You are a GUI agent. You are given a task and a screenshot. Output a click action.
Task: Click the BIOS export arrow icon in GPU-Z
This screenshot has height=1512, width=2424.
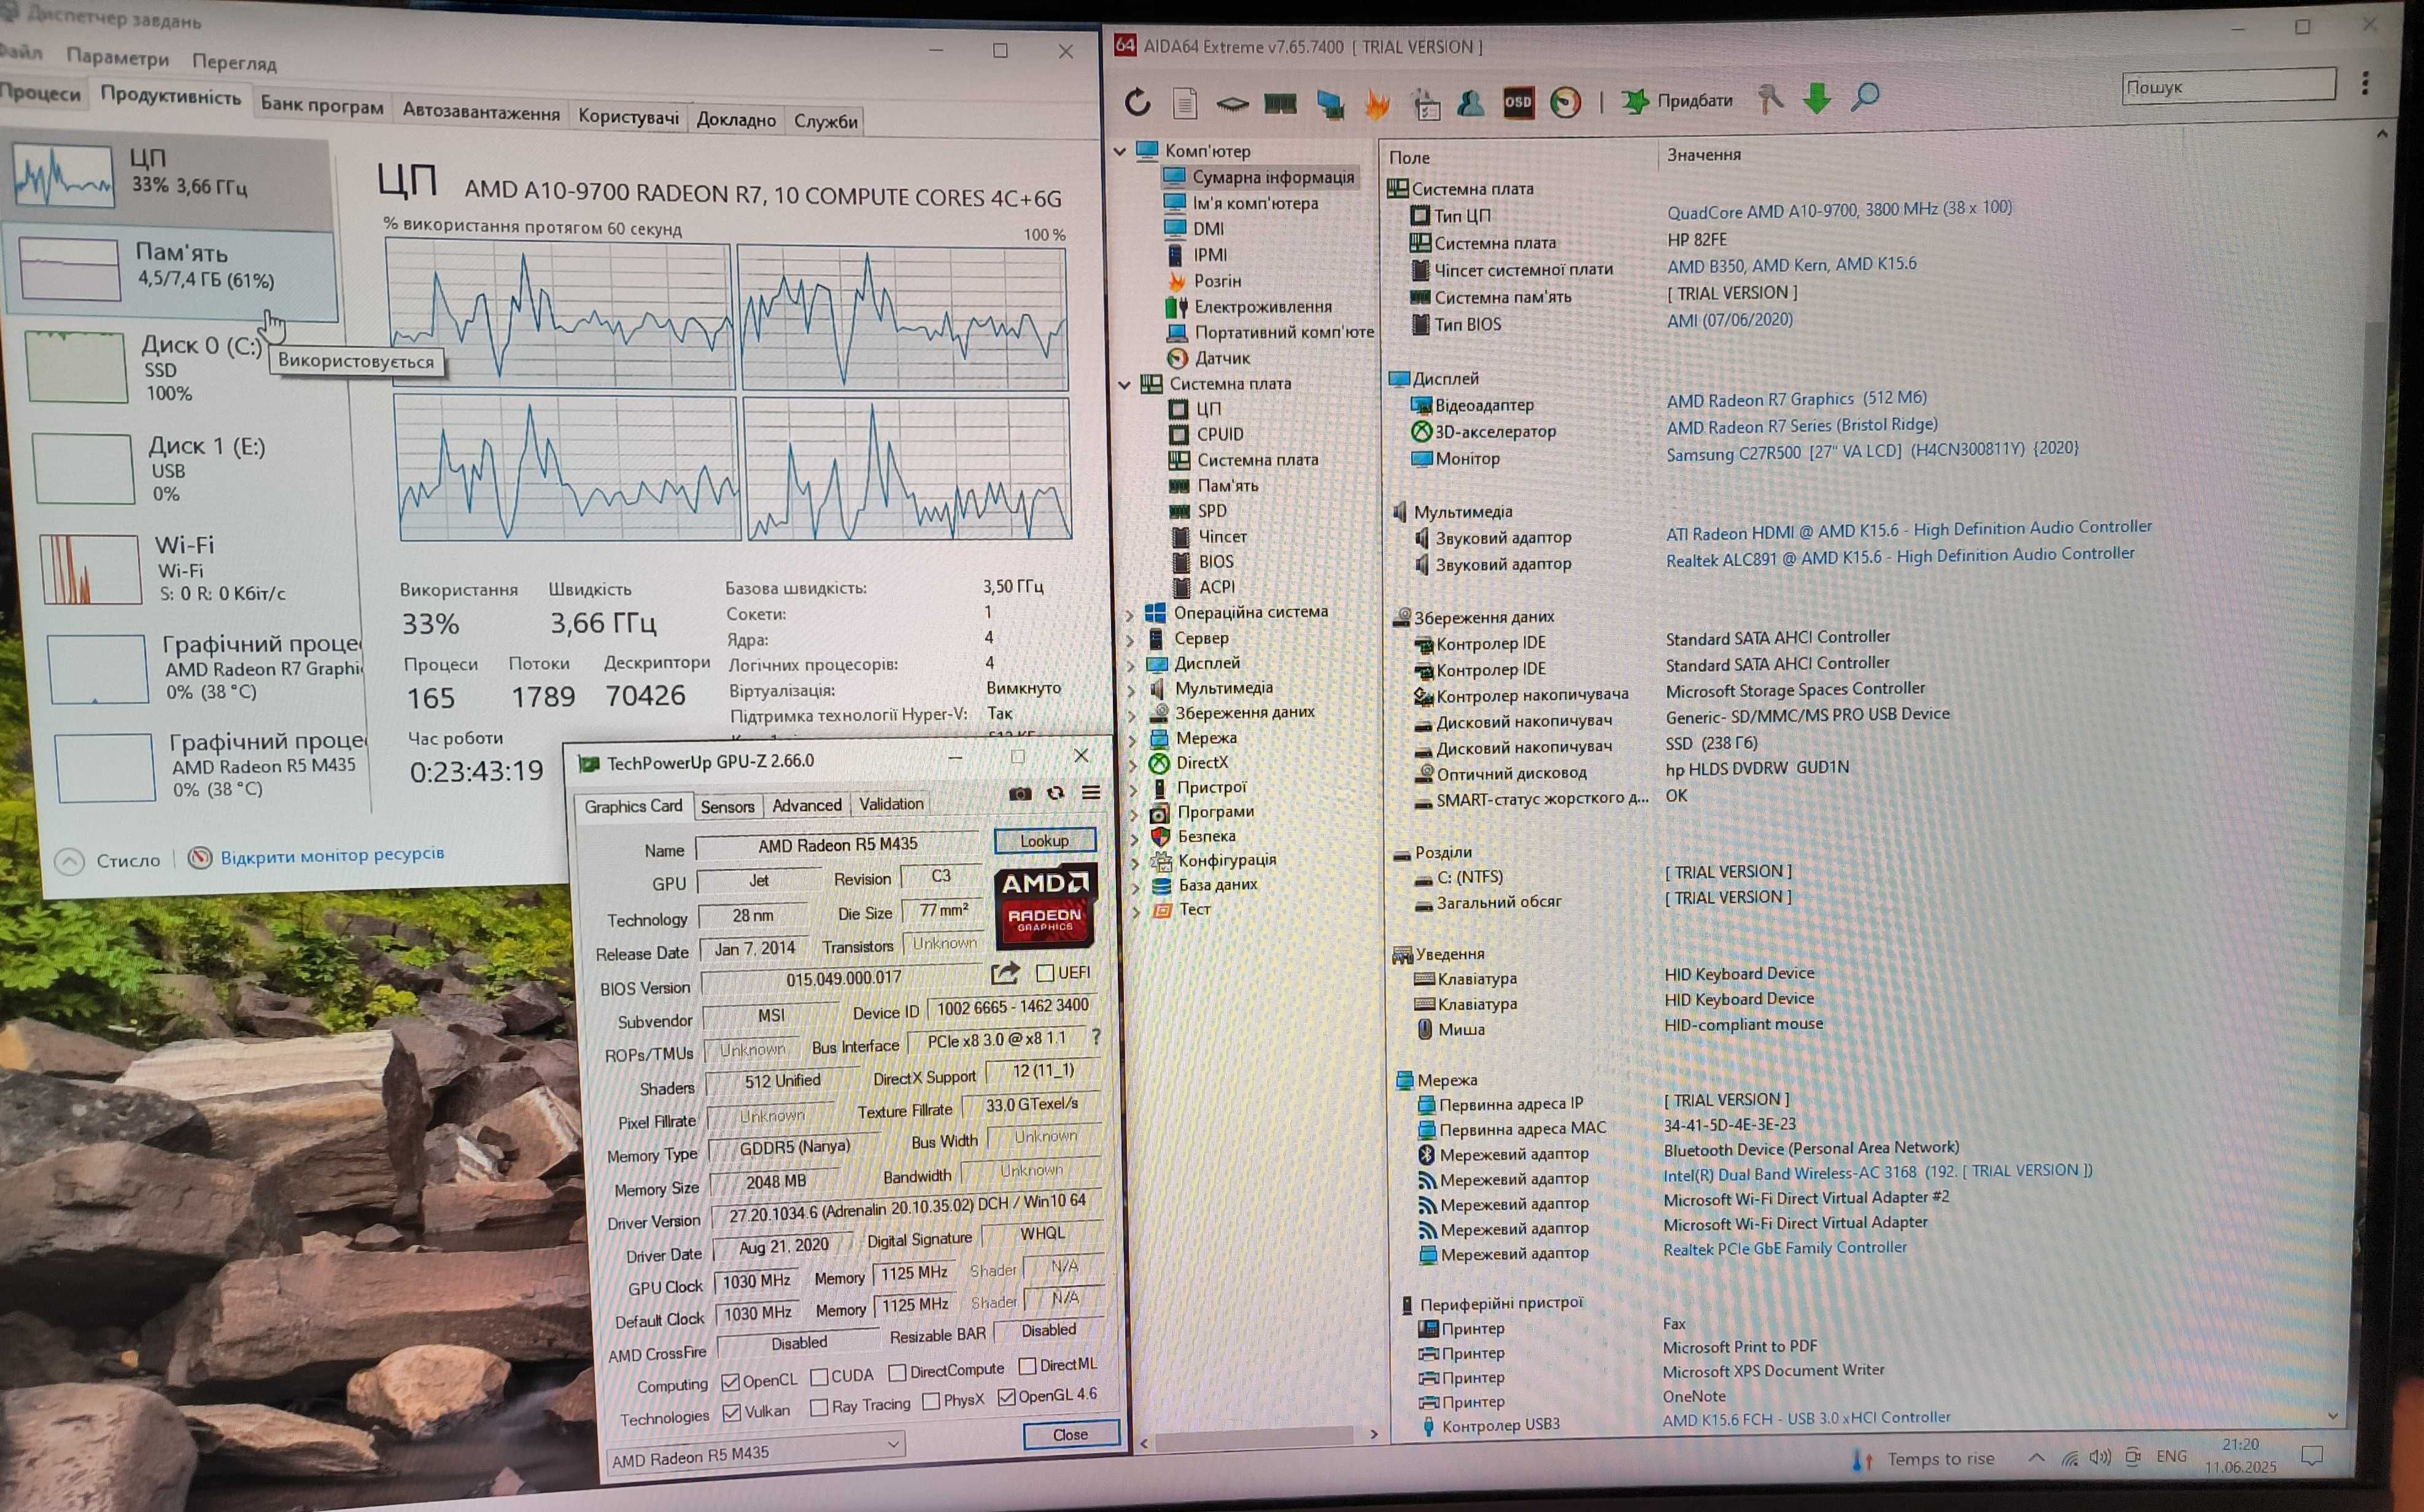[1005, 973]
